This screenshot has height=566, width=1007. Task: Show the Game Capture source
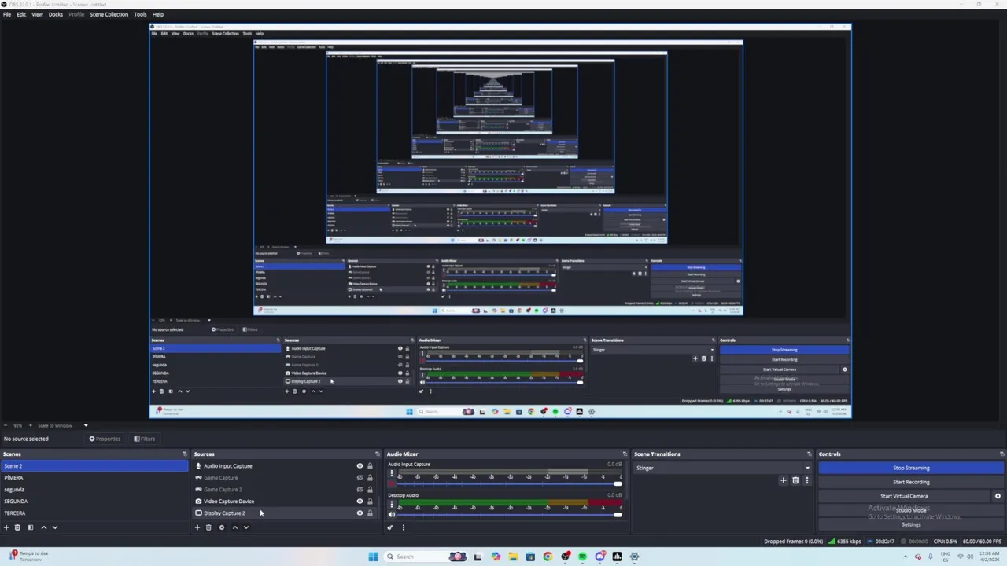point(360,478)
